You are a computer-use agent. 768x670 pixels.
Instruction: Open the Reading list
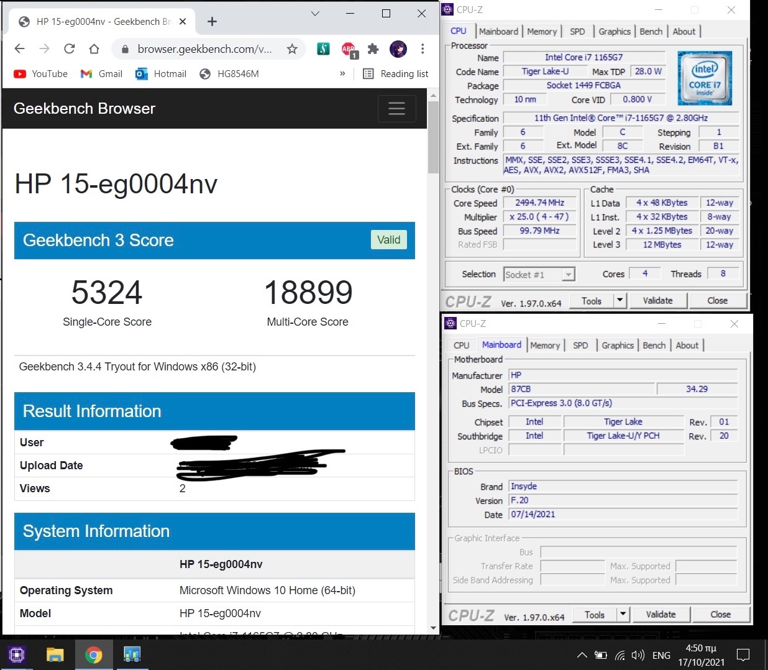click(x=396, y=73)
